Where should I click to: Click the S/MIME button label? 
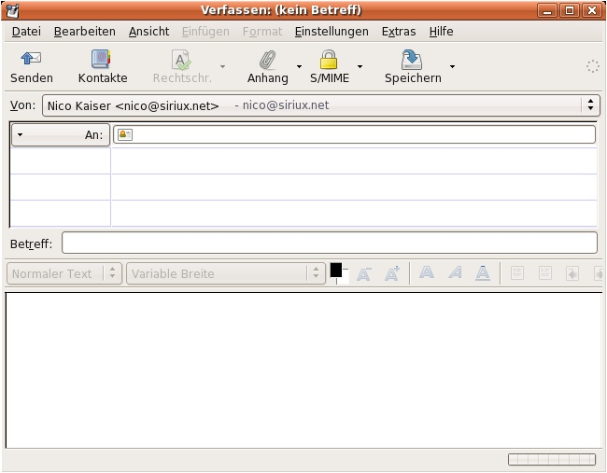[330, 78]
